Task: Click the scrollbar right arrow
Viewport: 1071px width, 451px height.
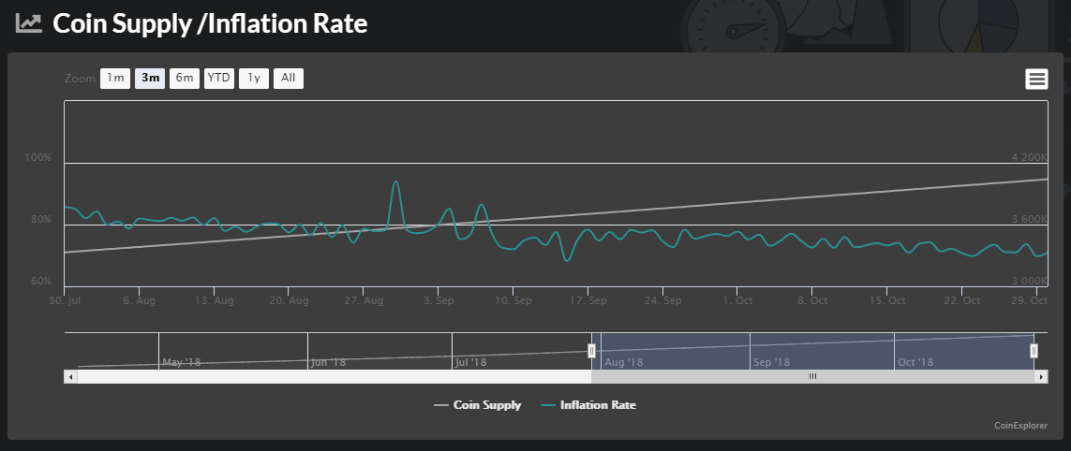Action: (x=1041, y=377)
